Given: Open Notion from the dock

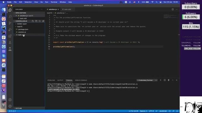Looking at the screenshot, I should [3, 42].
